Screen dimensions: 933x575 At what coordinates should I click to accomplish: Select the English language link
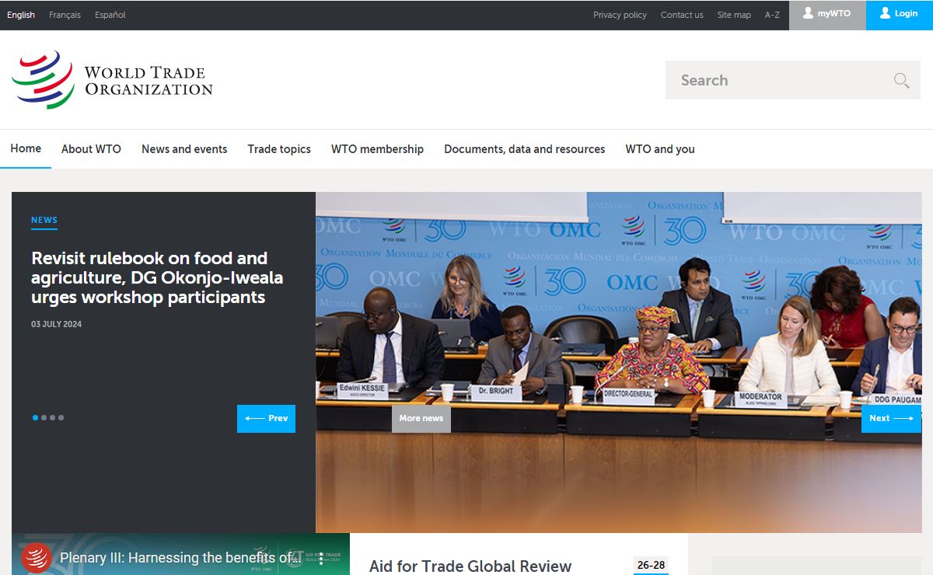pos(21,15)
